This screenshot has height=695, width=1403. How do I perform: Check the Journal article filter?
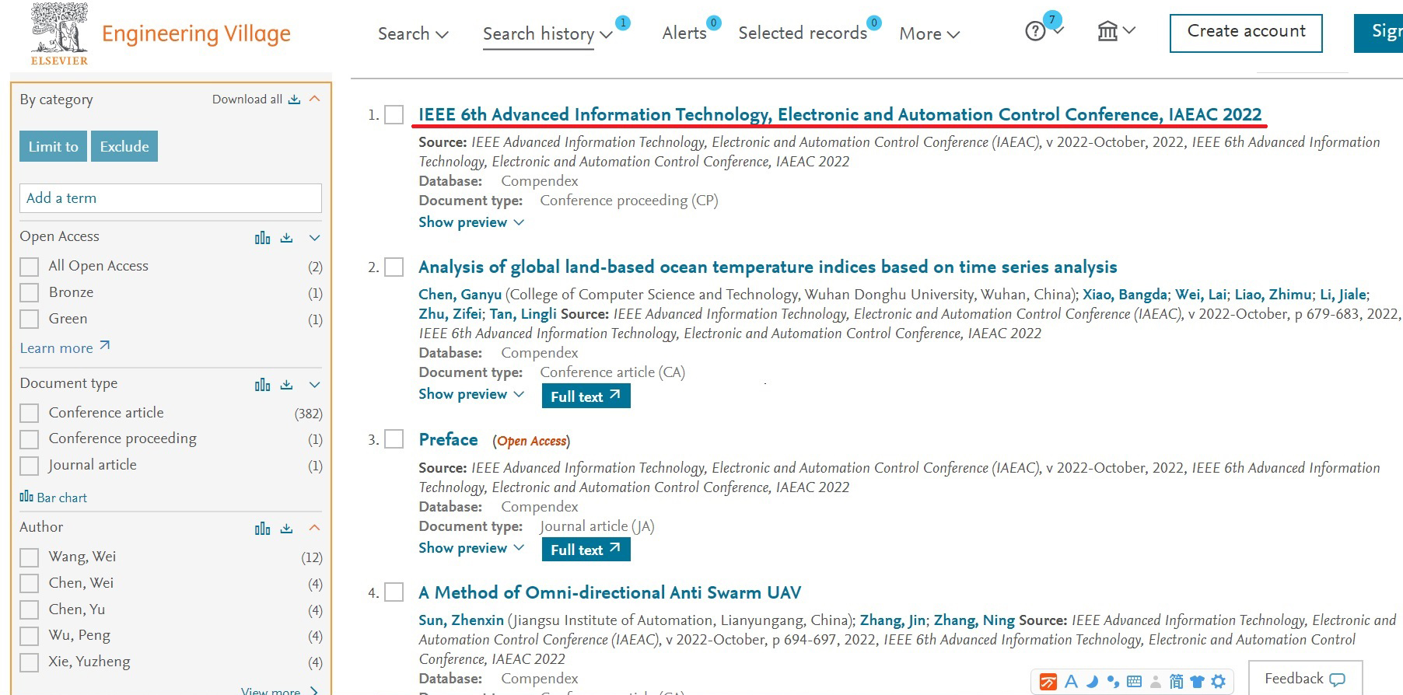click(30, 466)
